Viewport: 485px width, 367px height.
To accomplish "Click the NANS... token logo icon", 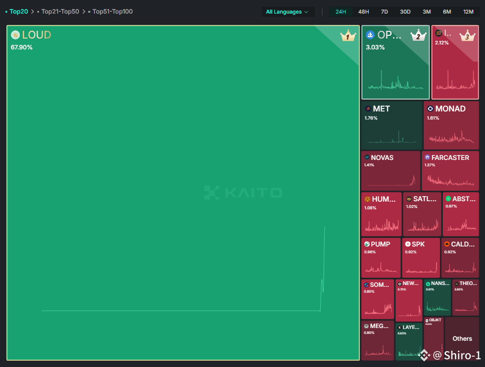I will pyautogui.click(x=428, y=284).
